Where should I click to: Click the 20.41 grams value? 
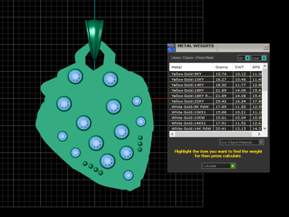(x=221, y=128)
